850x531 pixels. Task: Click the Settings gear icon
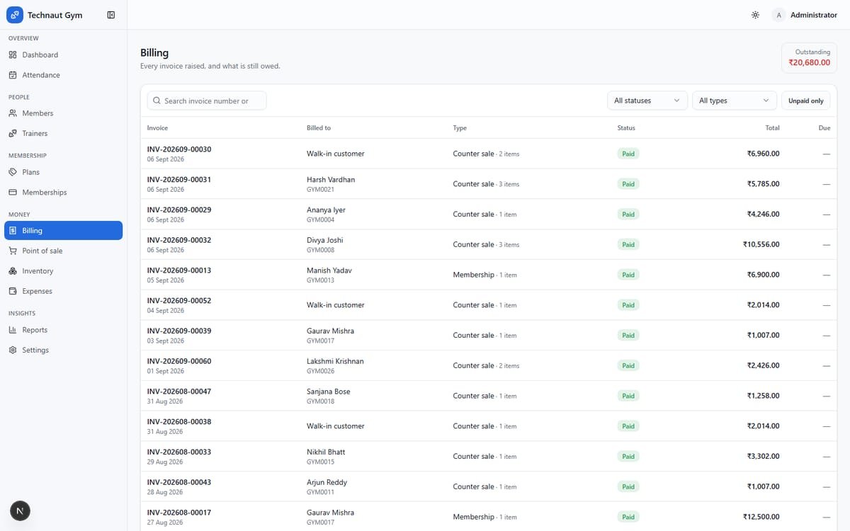13,350
